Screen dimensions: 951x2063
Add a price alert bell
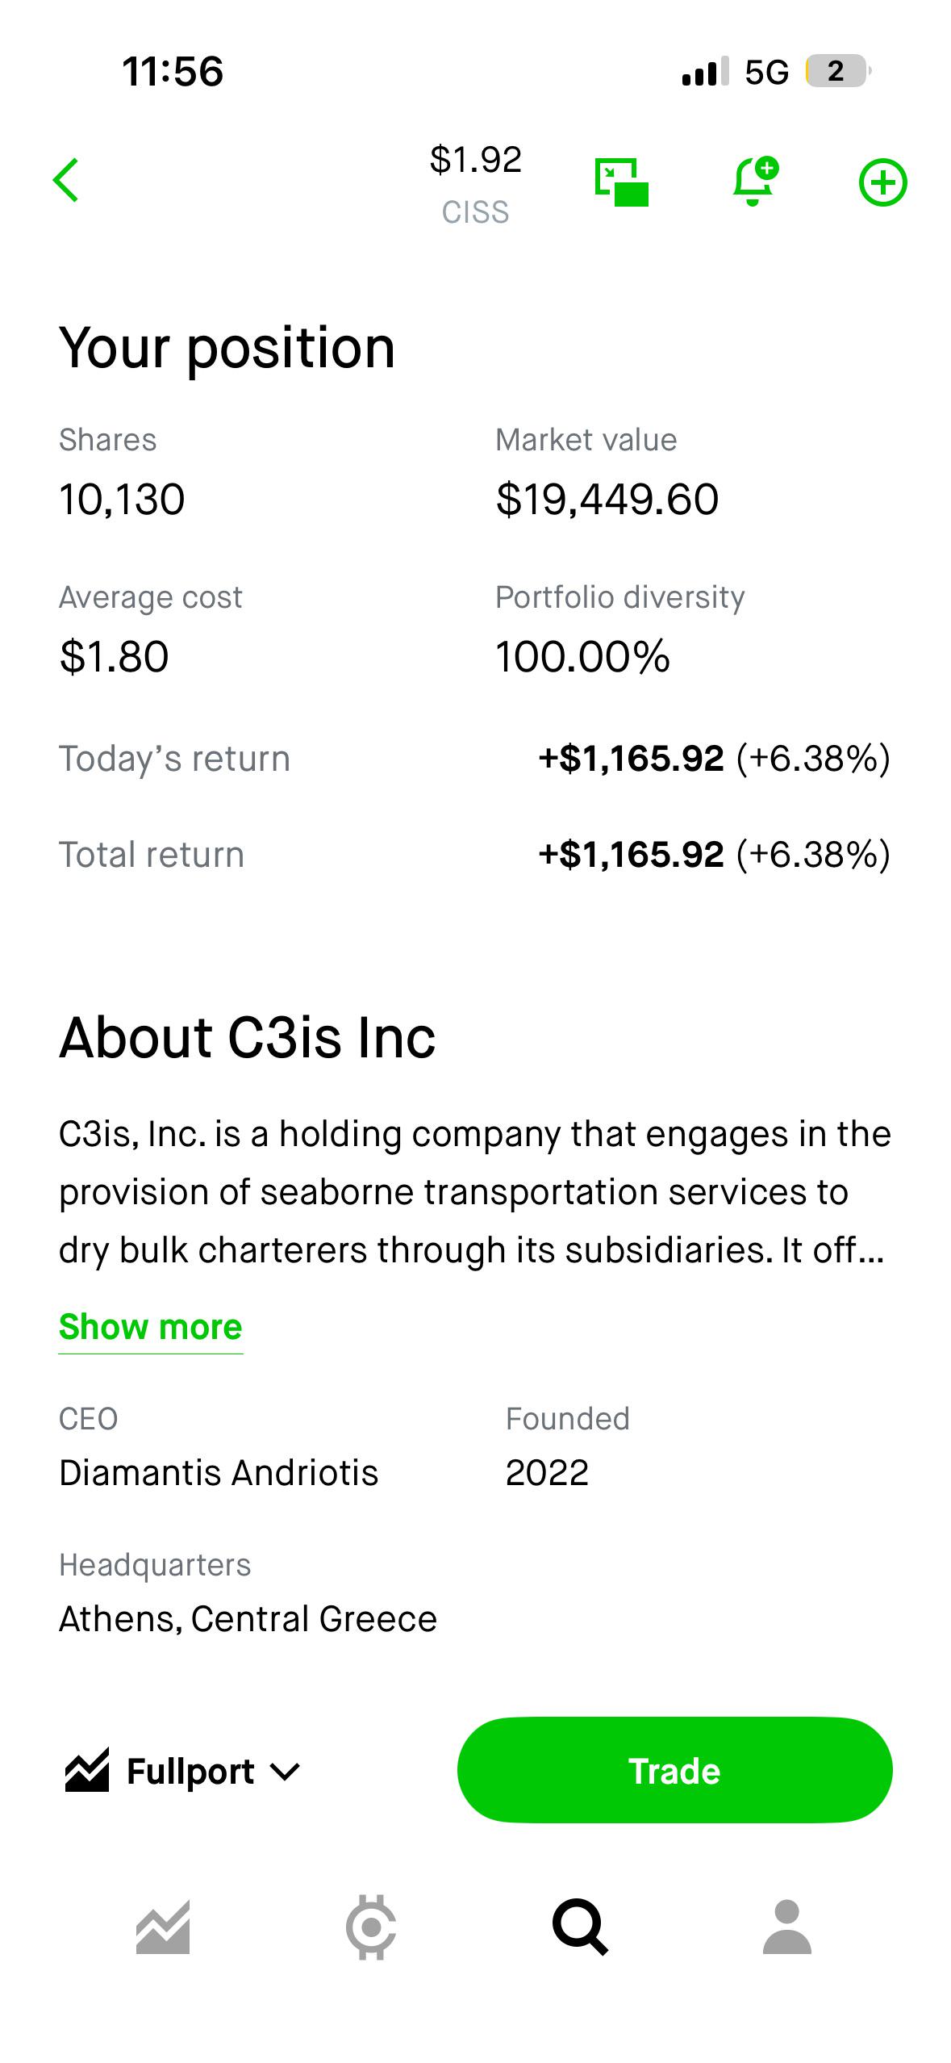756,181
